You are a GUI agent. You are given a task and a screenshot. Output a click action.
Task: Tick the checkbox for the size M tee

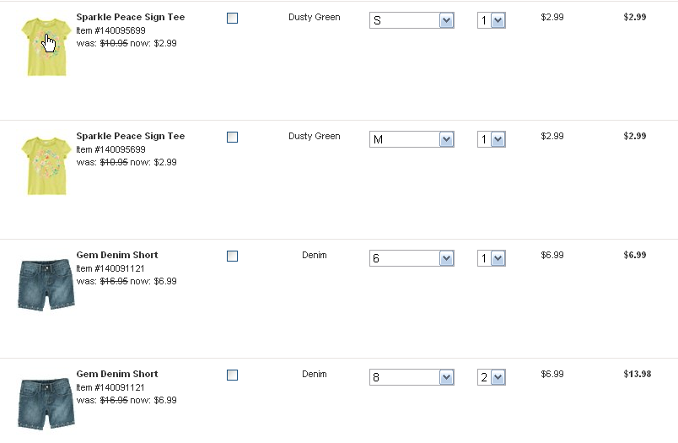233,137
